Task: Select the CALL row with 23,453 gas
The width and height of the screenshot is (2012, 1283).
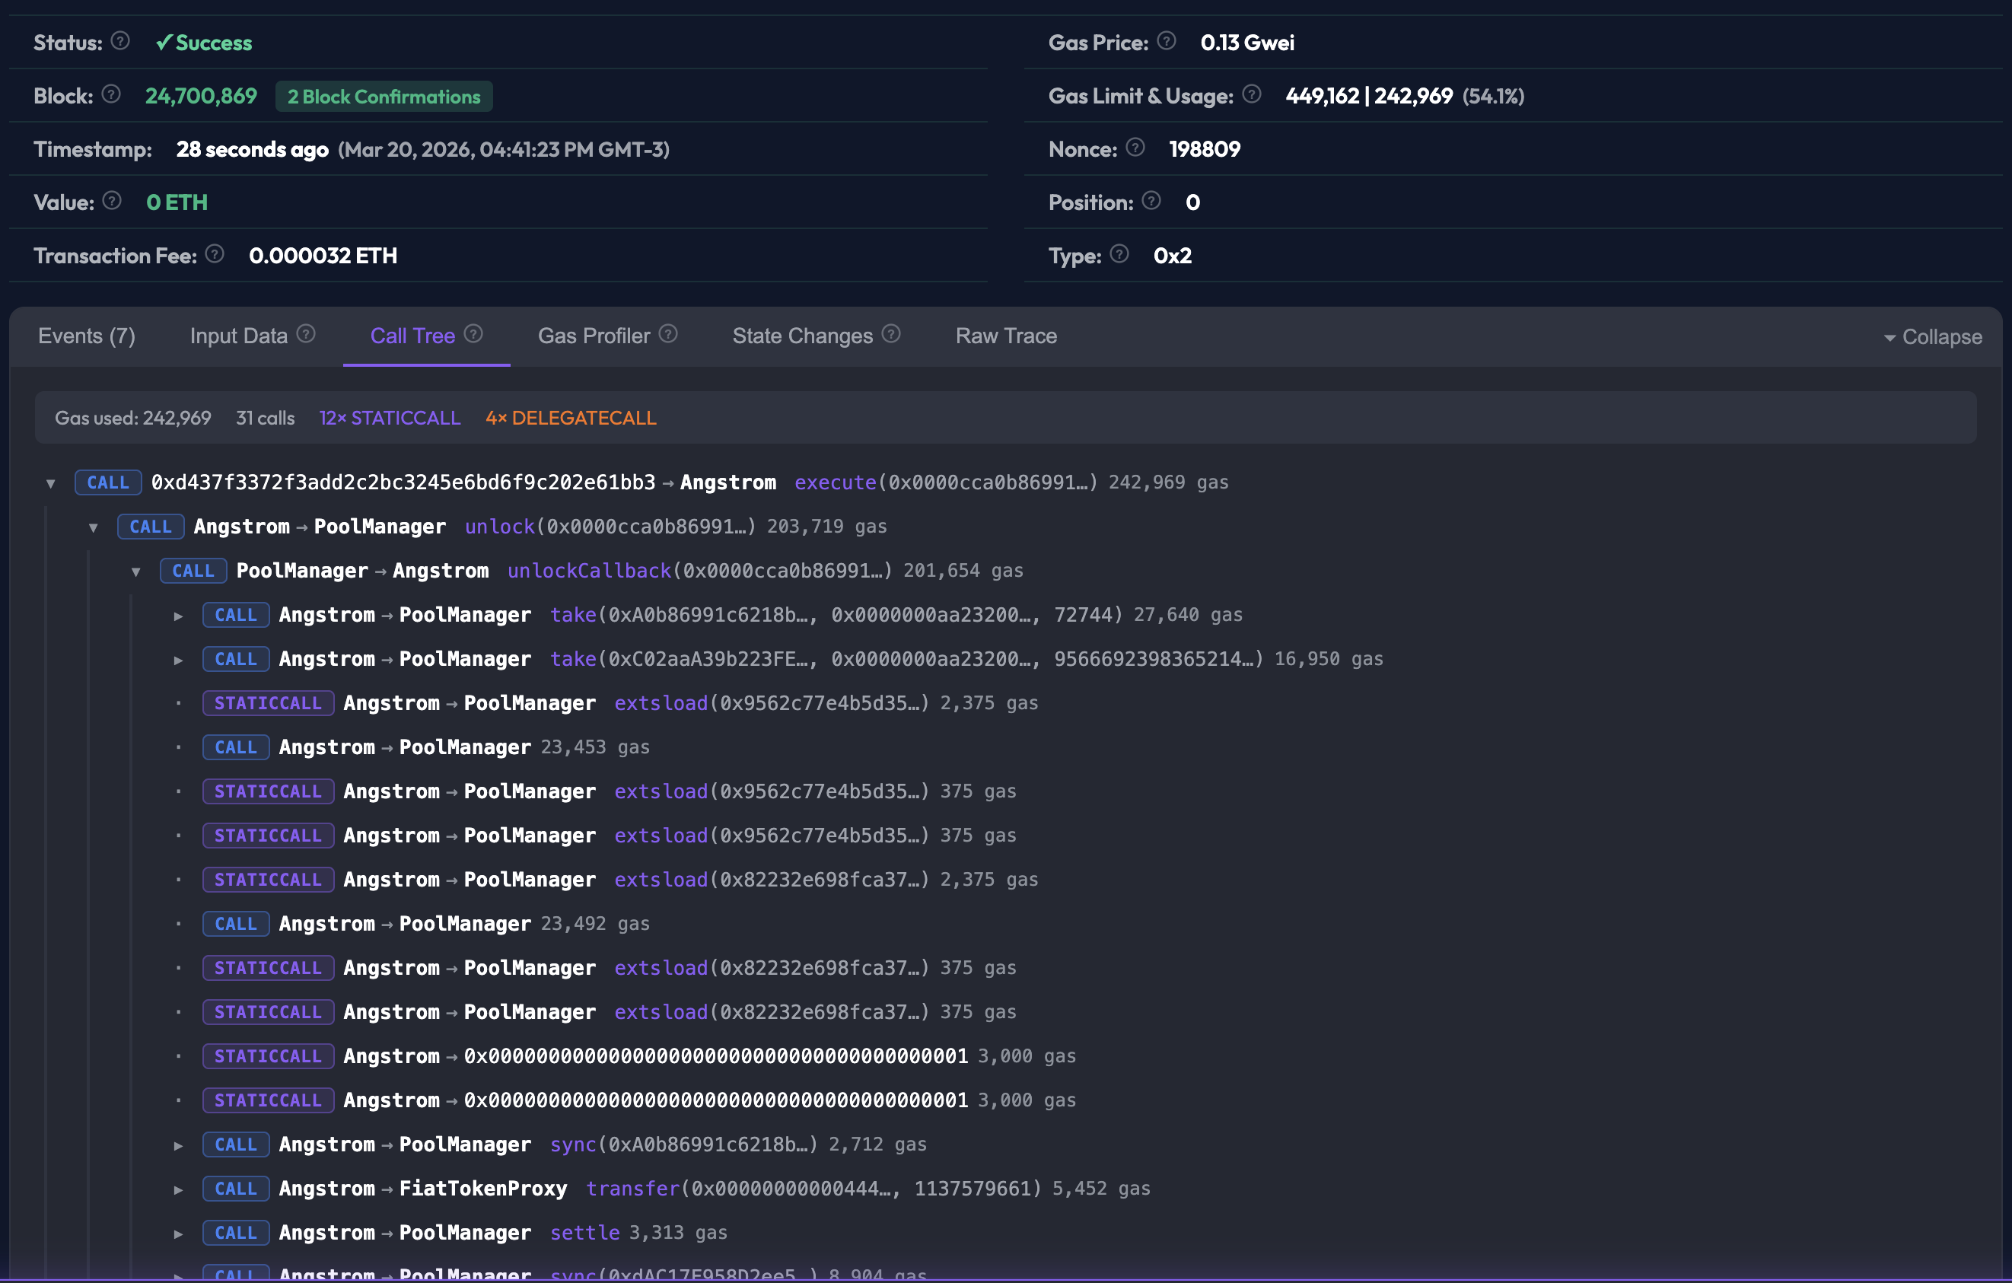Action: click(427, 747)
